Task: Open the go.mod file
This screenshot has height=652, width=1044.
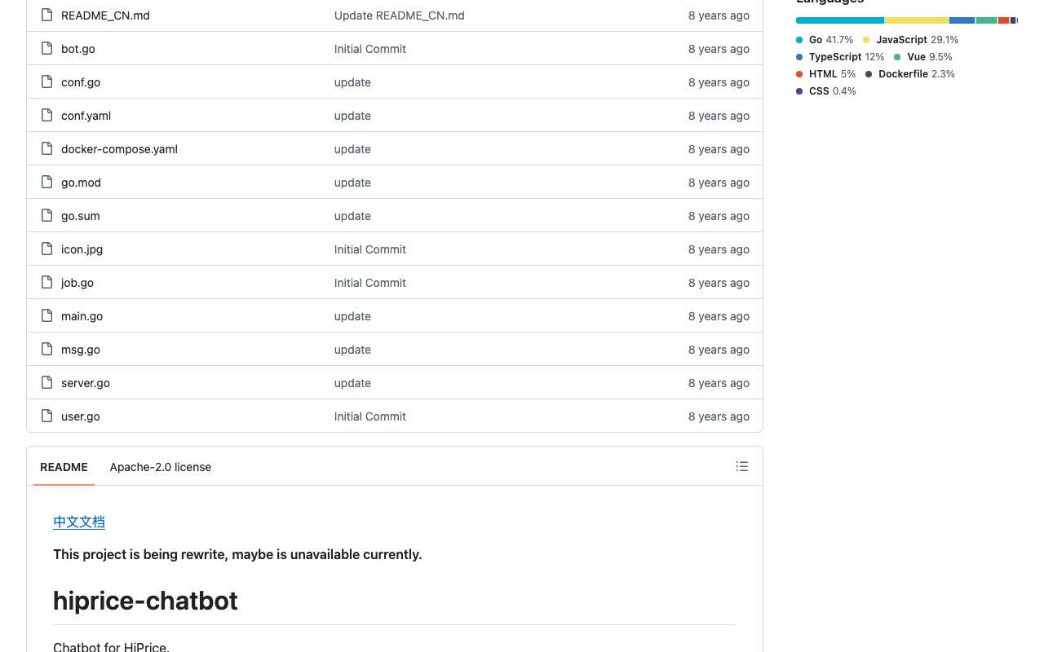Action: 81,183
